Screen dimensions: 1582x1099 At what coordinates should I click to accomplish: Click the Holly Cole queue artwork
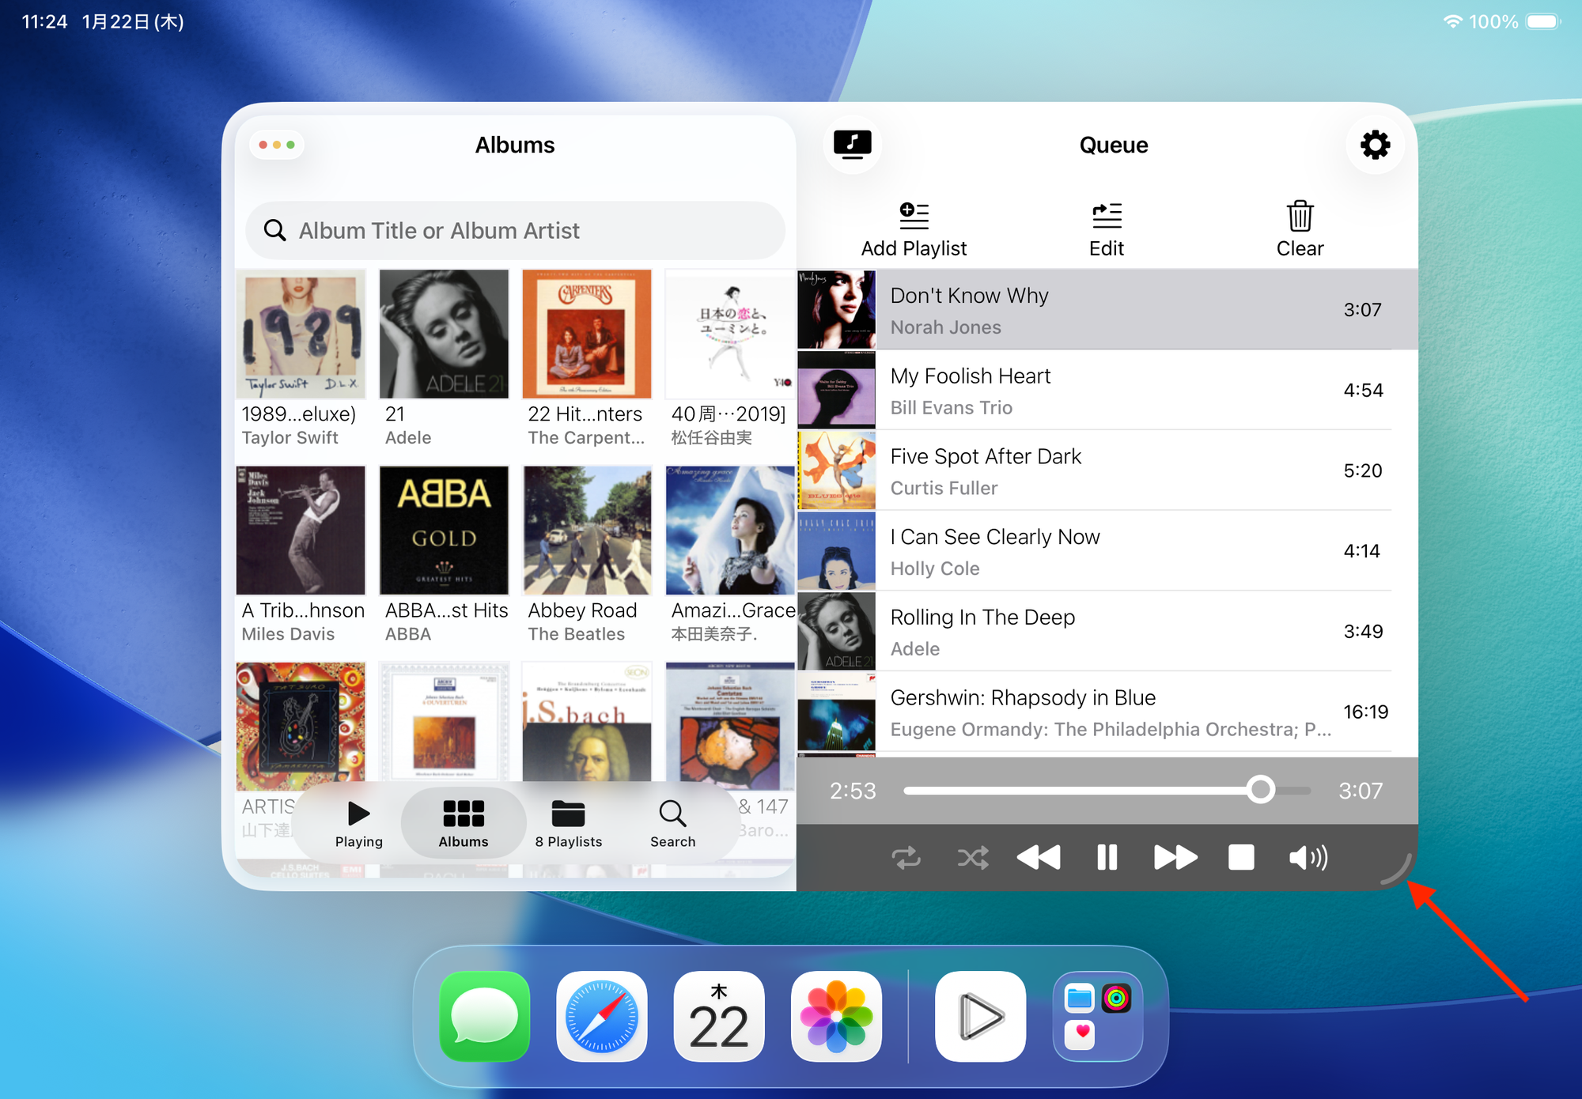836,551
